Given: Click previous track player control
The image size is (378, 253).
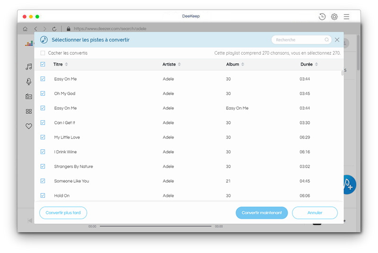Looking at the screenshot, I should (x=30, y=220).
